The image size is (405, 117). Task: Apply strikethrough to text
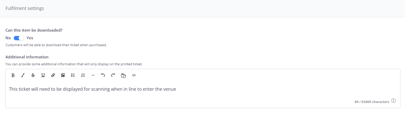[x=33, y=75]
